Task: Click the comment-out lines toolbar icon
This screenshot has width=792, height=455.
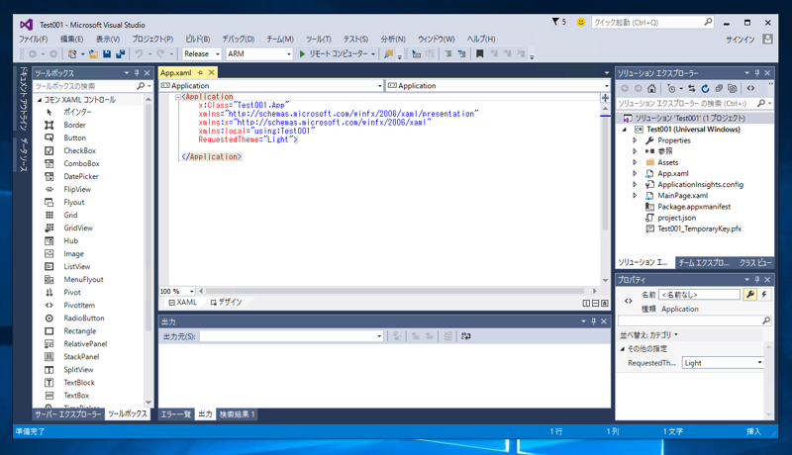Action: (x=448, y=53)
